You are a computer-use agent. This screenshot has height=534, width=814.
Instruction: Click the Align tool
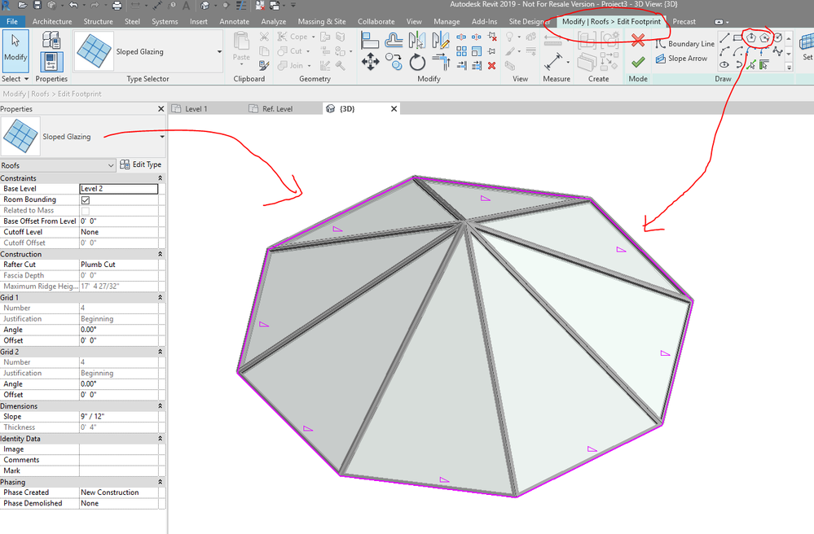coord(370,41)
